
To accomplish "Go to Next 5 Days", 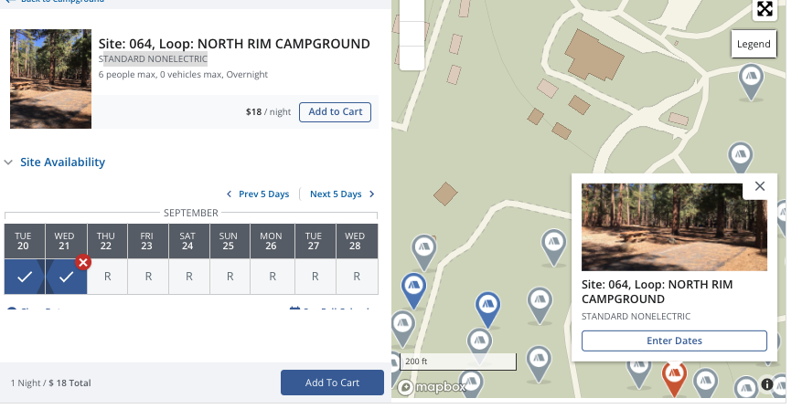I will pos(342,194).
